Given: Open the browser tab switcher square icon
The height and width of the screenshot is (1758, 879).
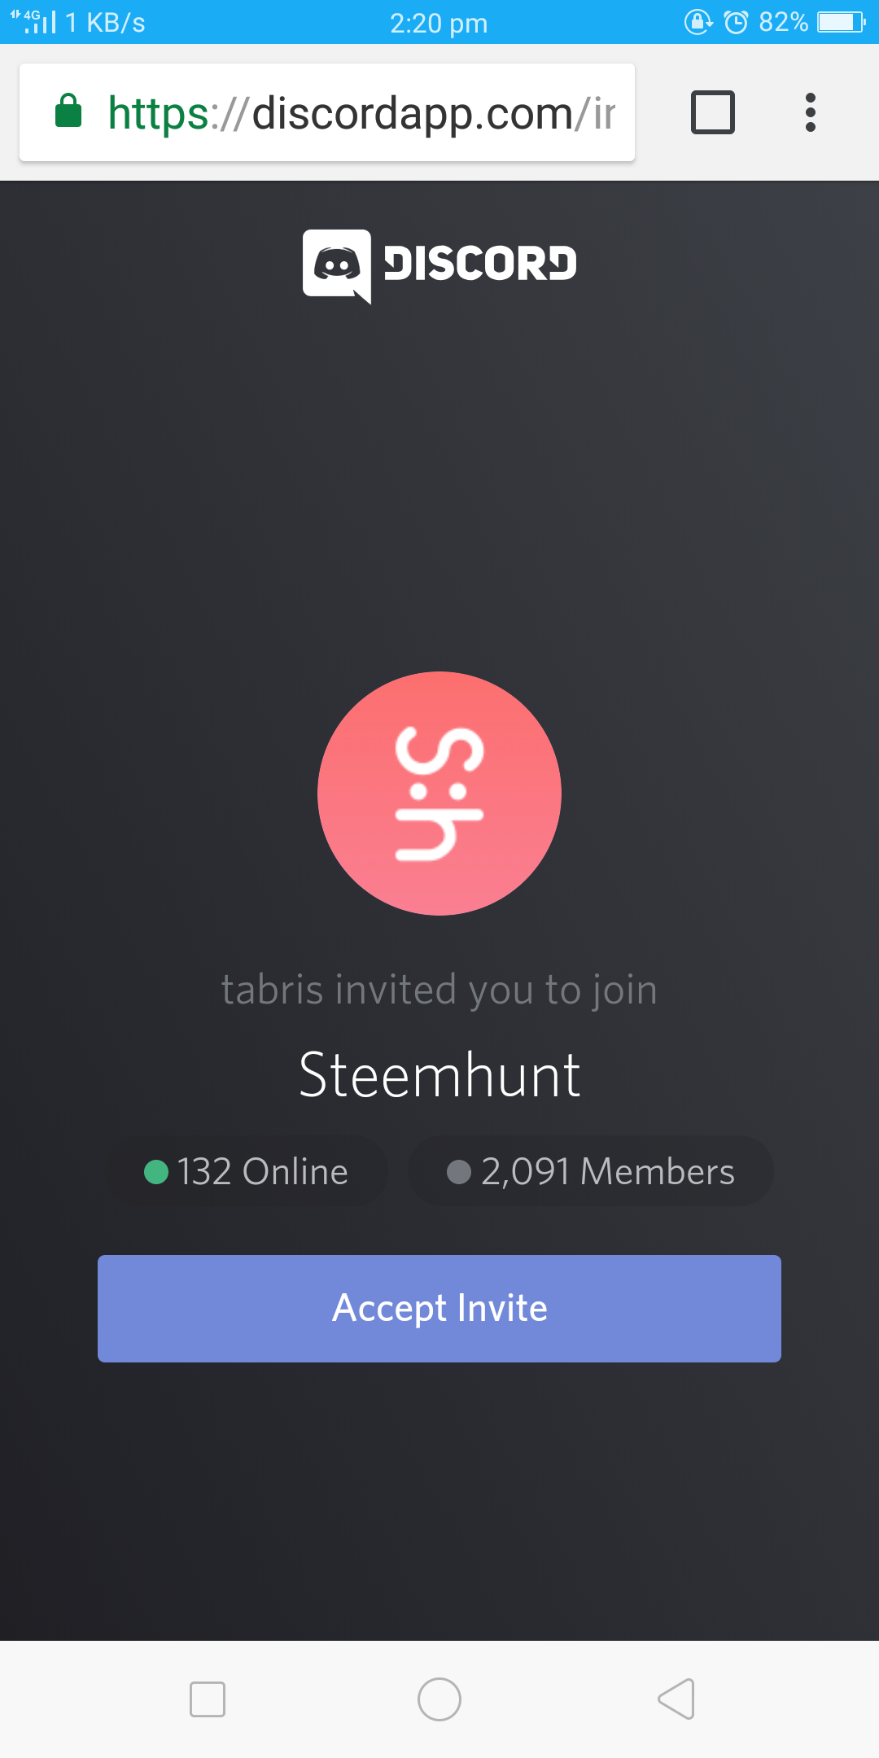Looking at the screenshot, I should (x=713, y=112).
